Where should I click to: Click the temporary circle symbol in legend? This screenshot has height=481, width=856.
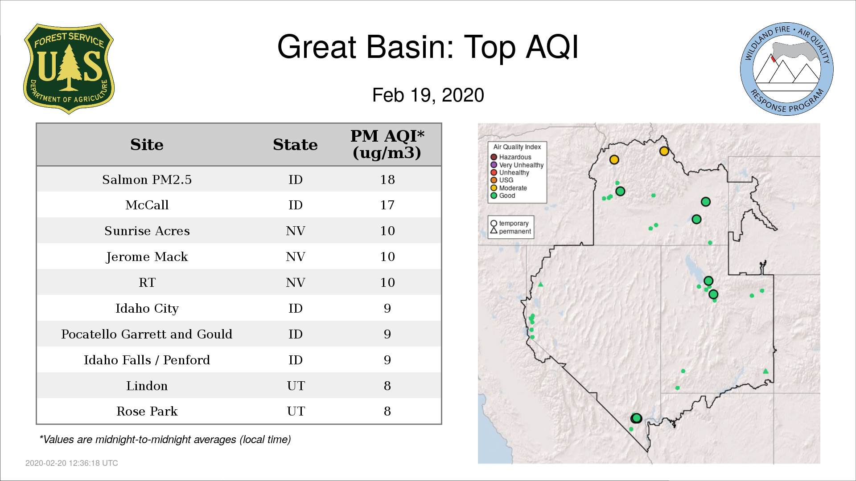[494, 223]
